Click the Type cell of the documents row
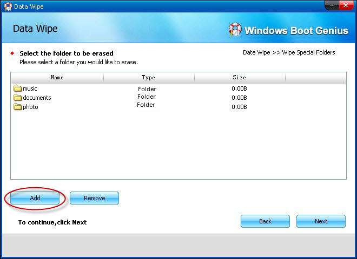 point(147,97)
